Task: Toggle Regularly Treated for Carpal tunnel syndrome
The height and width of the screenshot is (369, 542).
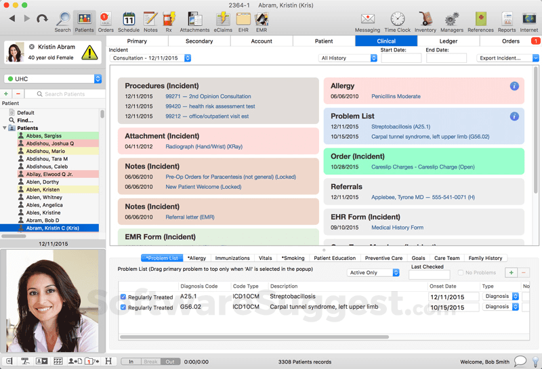Action: pyautogui.click(x=123, y=307)
